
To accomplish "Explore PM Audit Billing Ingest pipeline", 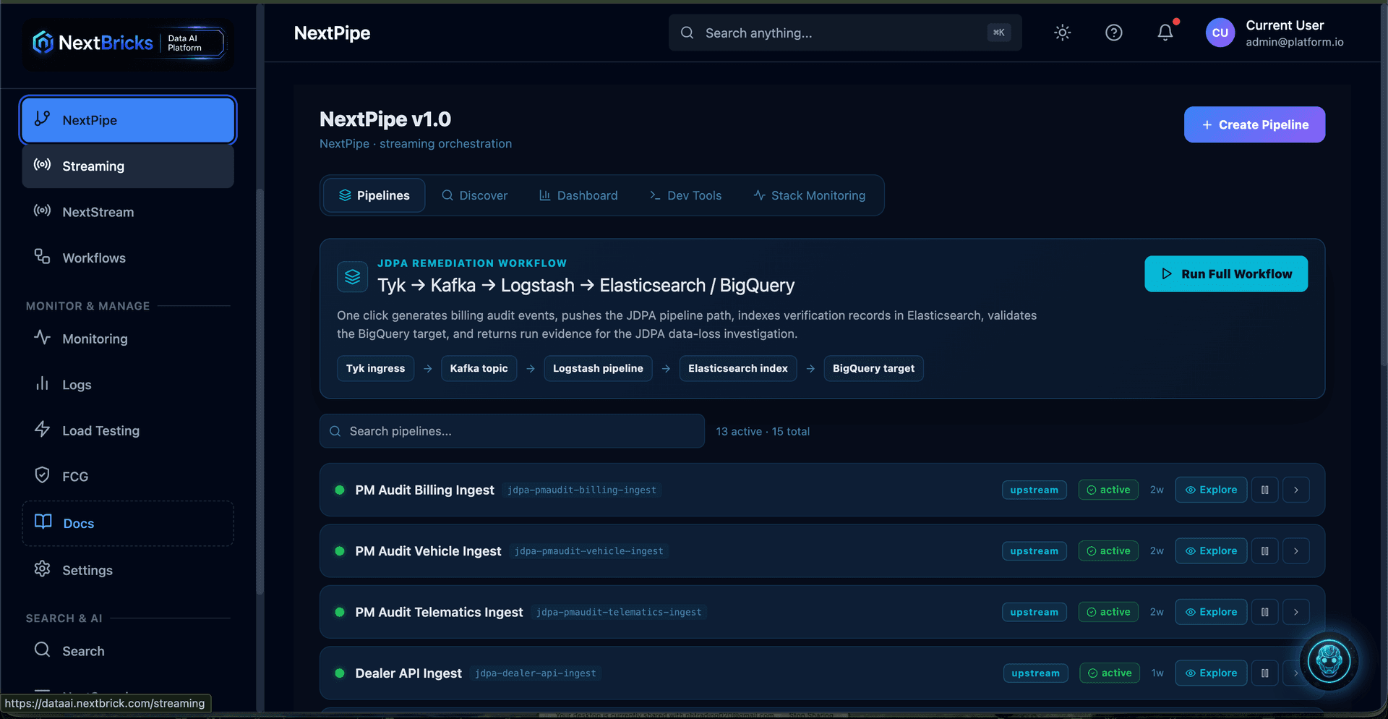I will point(1211,490).
